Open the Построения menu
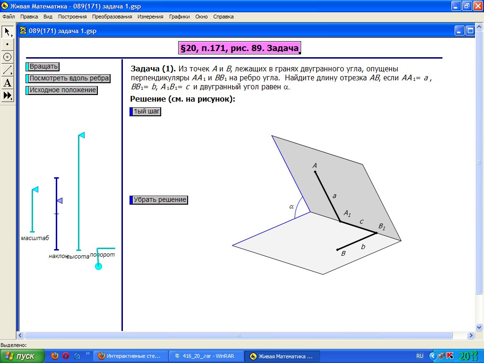The height and width of the screenshot is (363, 484). tap(72, 17)
